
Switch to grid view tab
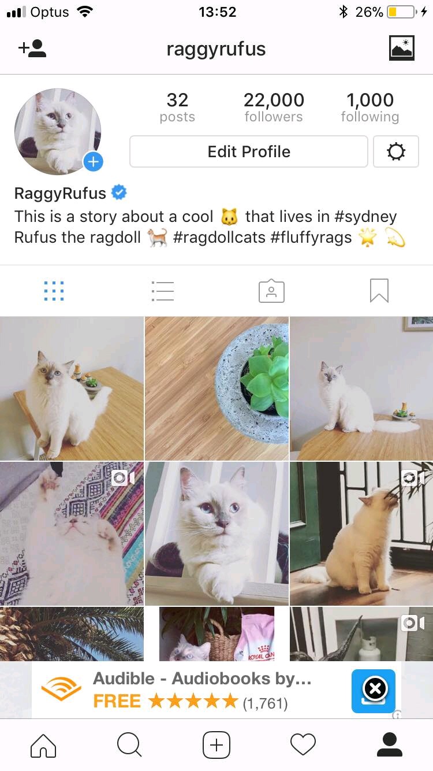pyautogui.click(x=54, y=291)
